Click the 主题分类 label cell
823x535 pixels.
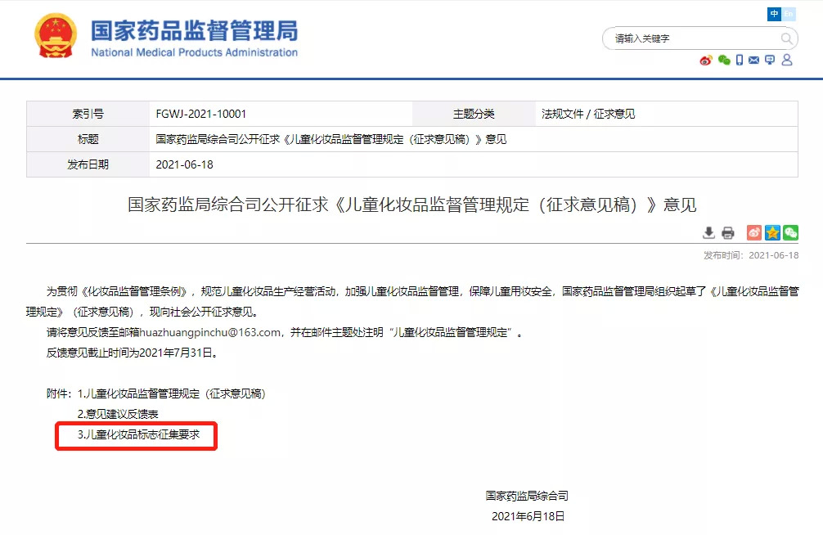[474, 114]
